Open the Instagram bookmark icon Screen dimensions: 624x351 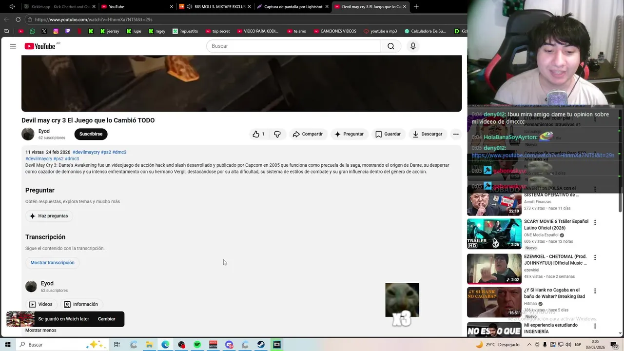coord(56,31)
